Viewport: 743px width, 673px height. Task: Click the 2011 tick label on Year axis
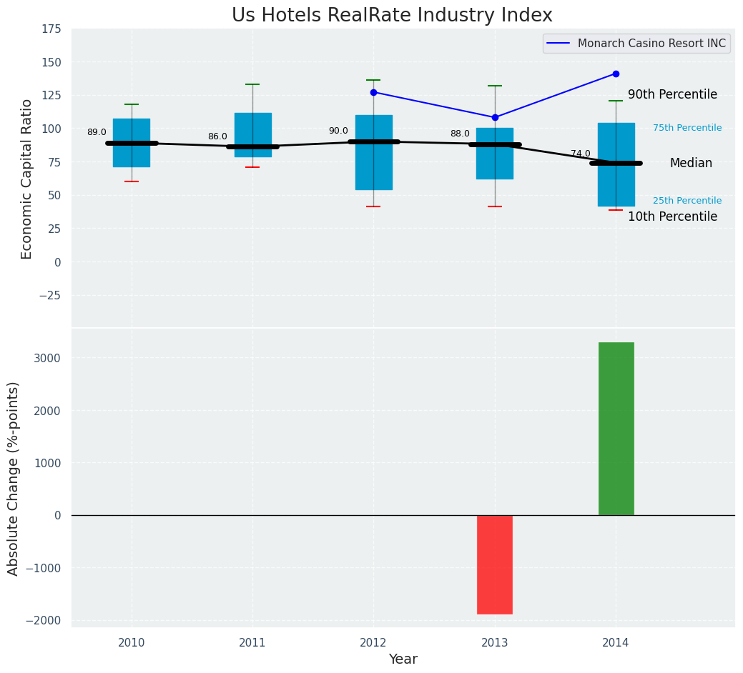252,643
